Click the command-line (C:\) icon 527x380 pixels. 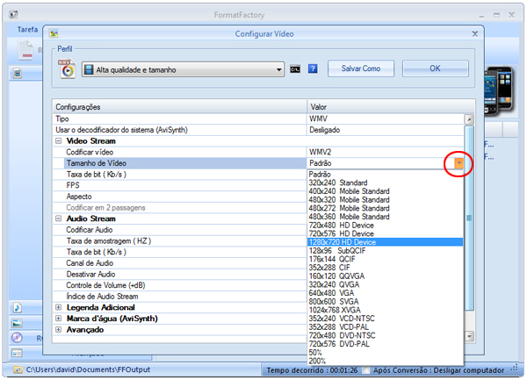(296, 68)
